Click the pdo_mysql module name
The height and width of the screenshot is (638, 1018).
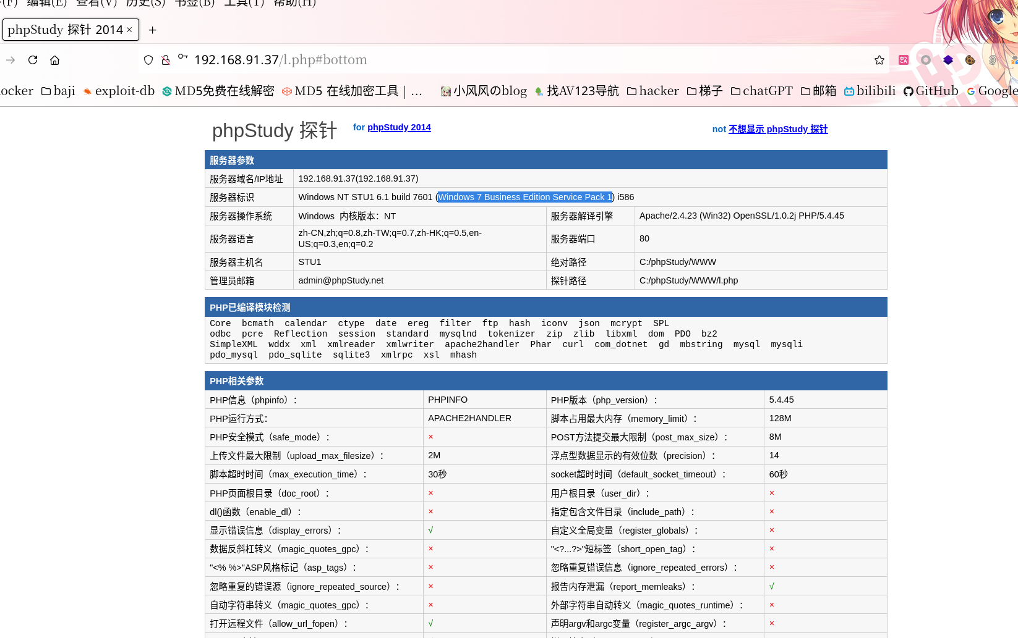point(234,355)
